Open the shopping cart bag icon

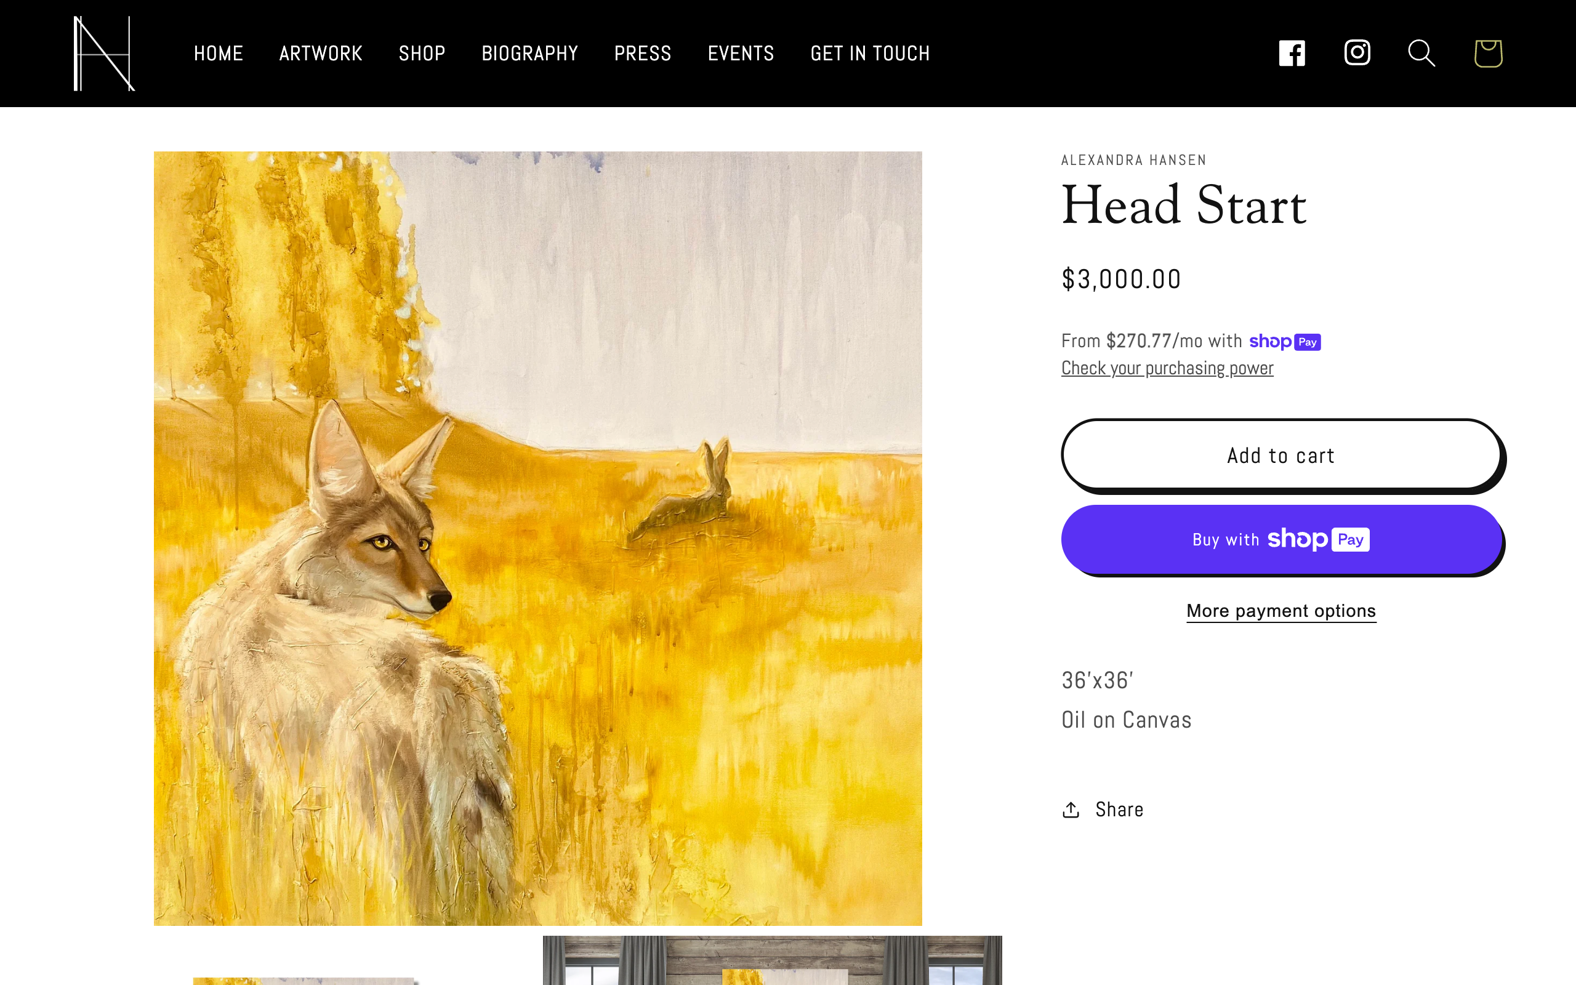click(x=1489, y=55)
